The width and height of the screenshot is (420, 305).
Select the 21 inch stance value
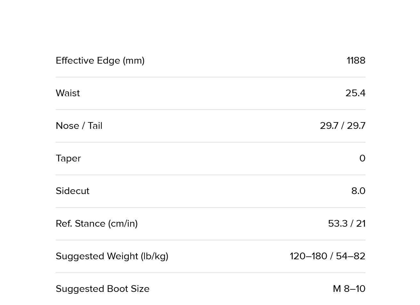[x=360, y=223]
